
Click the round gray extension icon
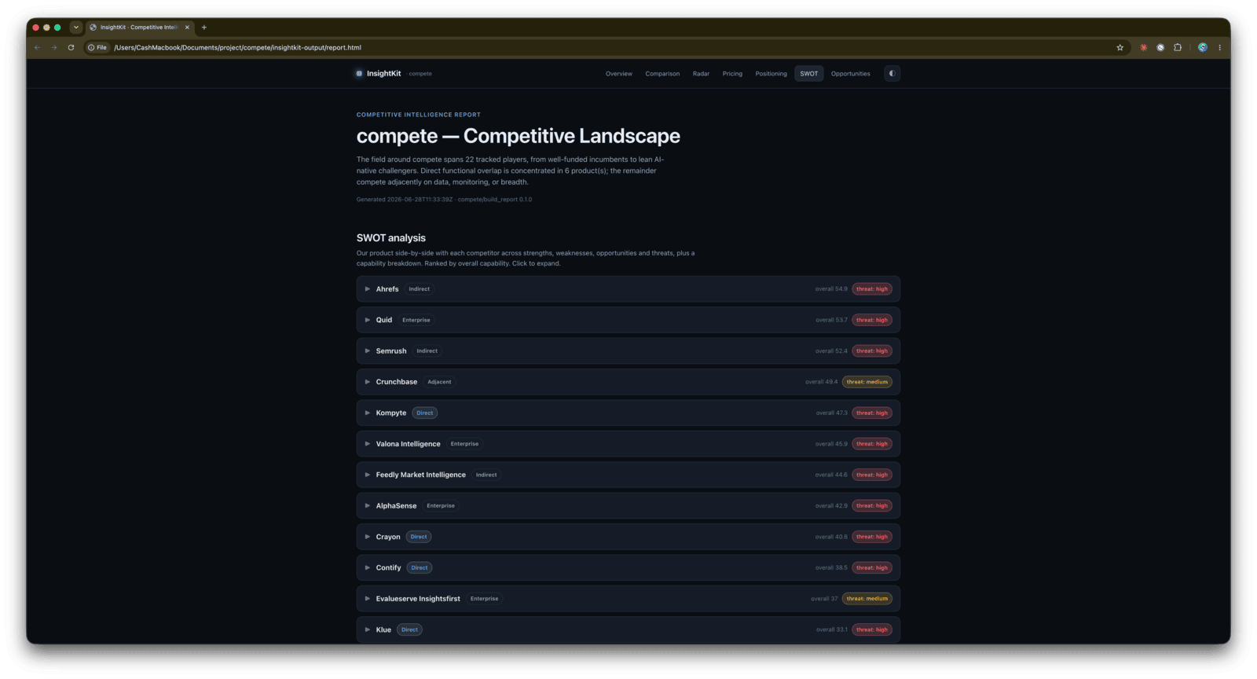[1160, 48]
